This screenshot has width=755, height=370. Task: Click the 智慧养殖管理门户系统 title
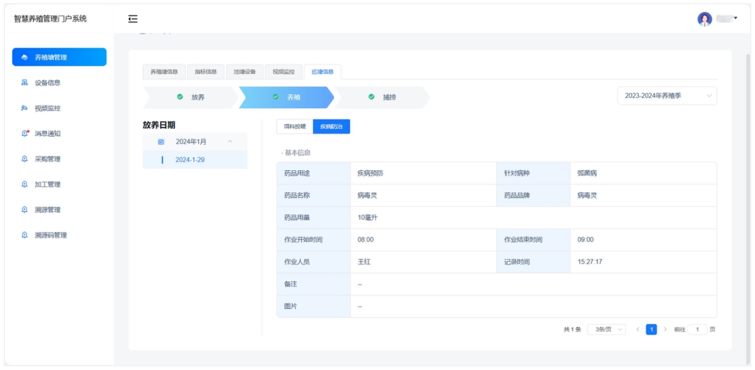coord(50,19)
